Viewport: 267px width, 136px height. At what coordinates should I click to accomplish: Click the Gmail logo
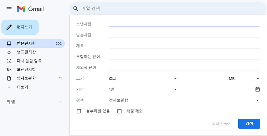tap(30, 9)
